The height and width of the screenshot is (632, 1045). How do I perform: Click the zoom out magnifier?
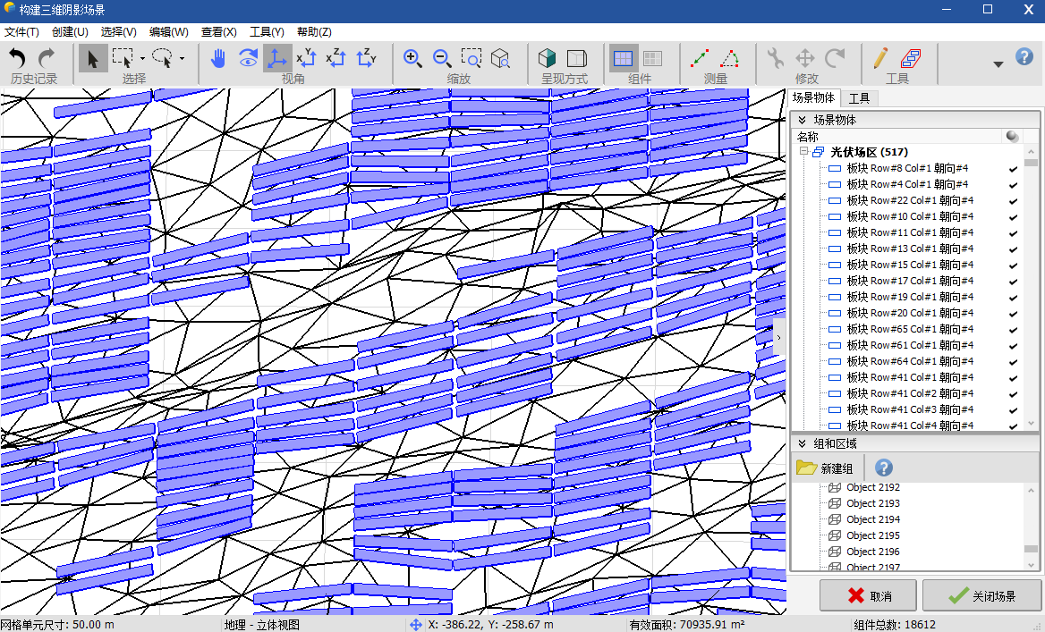[x=442, y=59]
